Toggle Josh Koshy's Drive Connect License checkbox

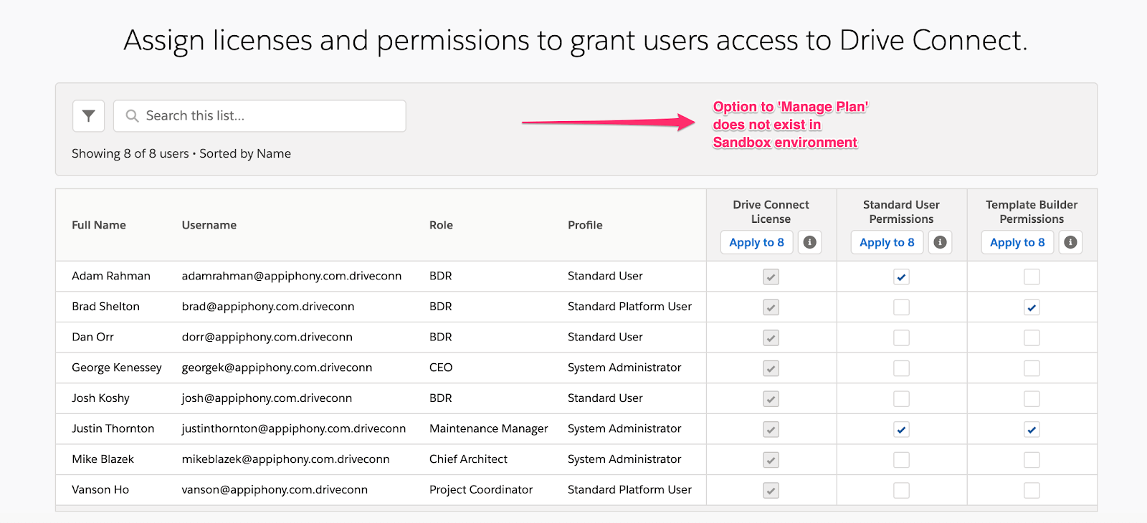click(771, 399)
